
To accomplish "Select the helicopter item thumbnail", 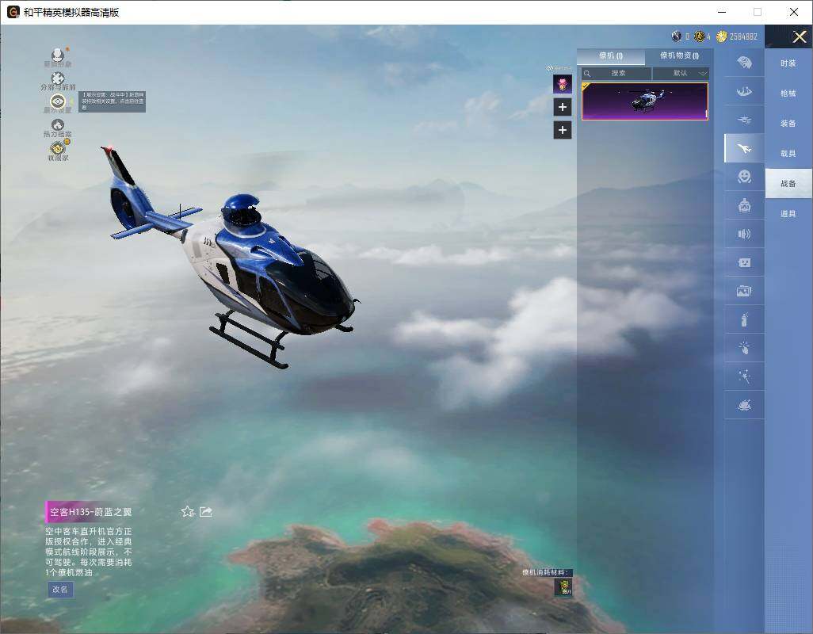I will [644, 101].
